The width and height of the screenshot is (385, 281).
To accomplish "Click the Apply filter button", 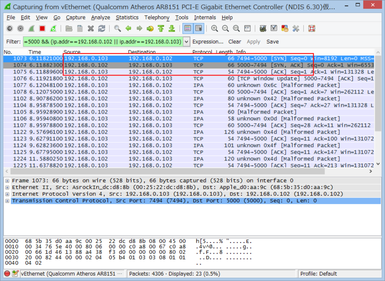I will pos(254,42).
